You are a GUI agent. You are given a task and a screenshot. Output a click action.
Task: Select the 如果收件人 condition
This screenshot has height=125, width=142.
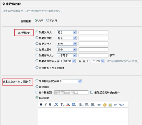click(x=37, y=44)
